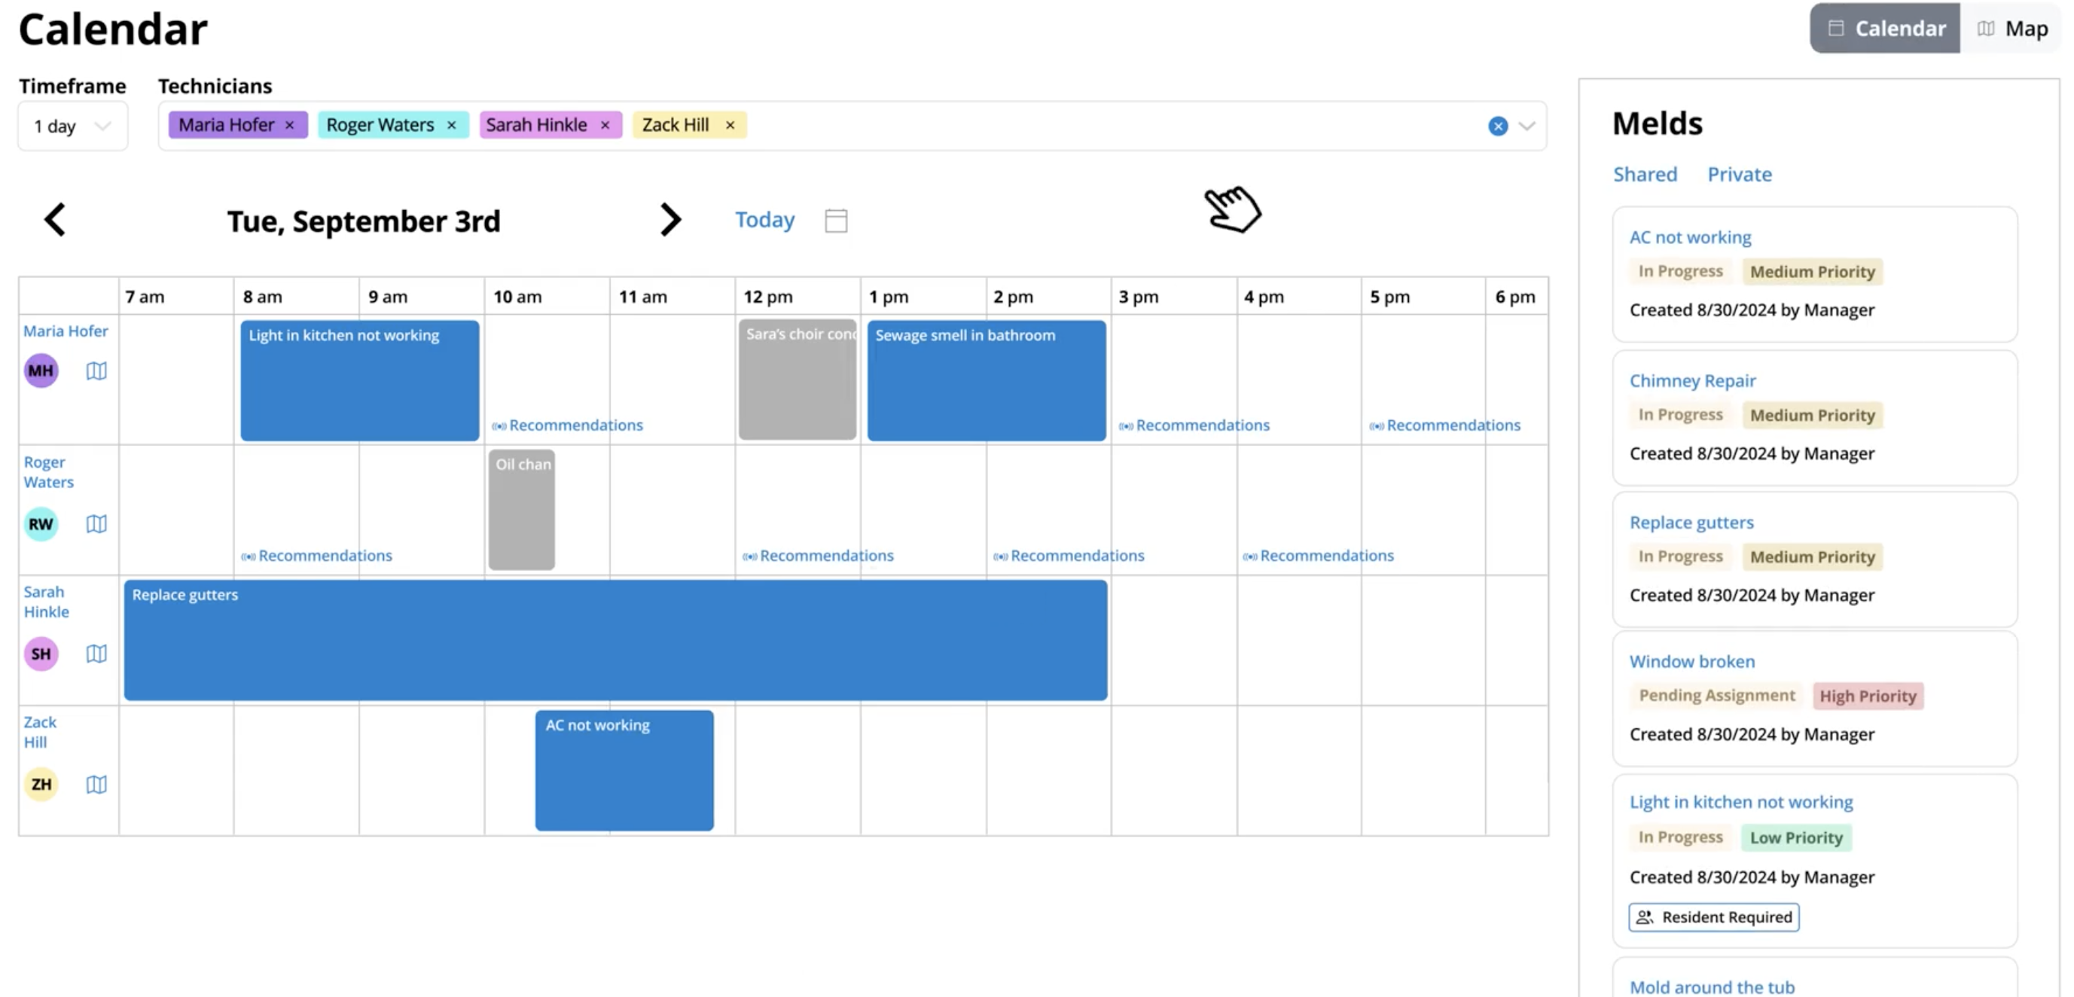This screenshot has width=2074, height=997.
Task: Go to the next day using the arrow
Action: tap(671, 219)
